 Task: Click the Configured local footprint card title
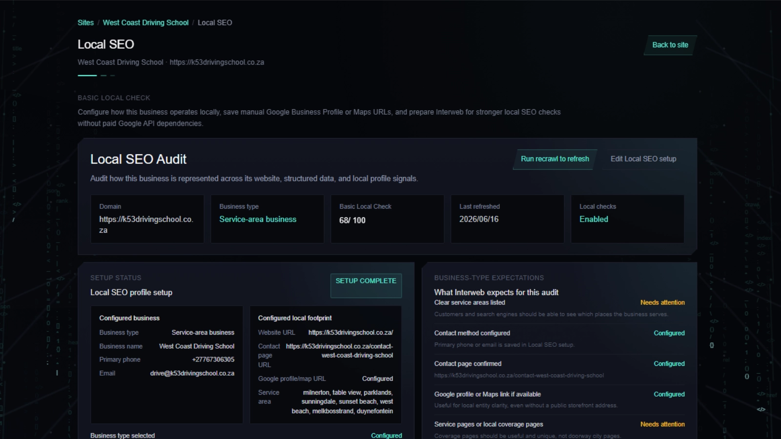[x=295, y=318]
